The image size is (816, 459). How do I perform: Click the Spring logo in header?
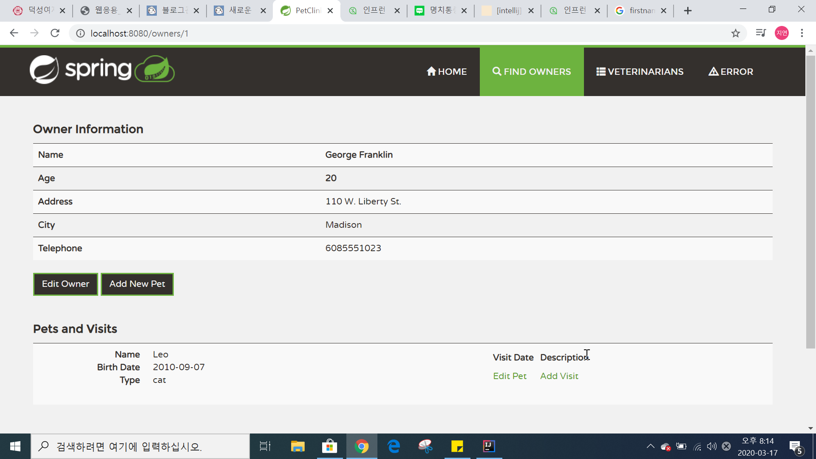[102, 70]
